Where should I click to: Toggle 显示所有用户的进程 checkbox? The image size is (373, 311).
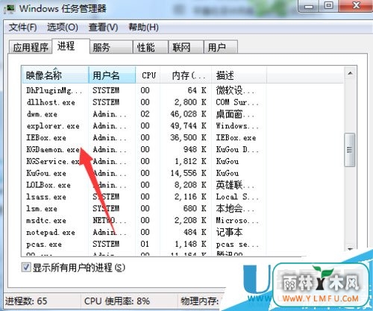(26, 268)
